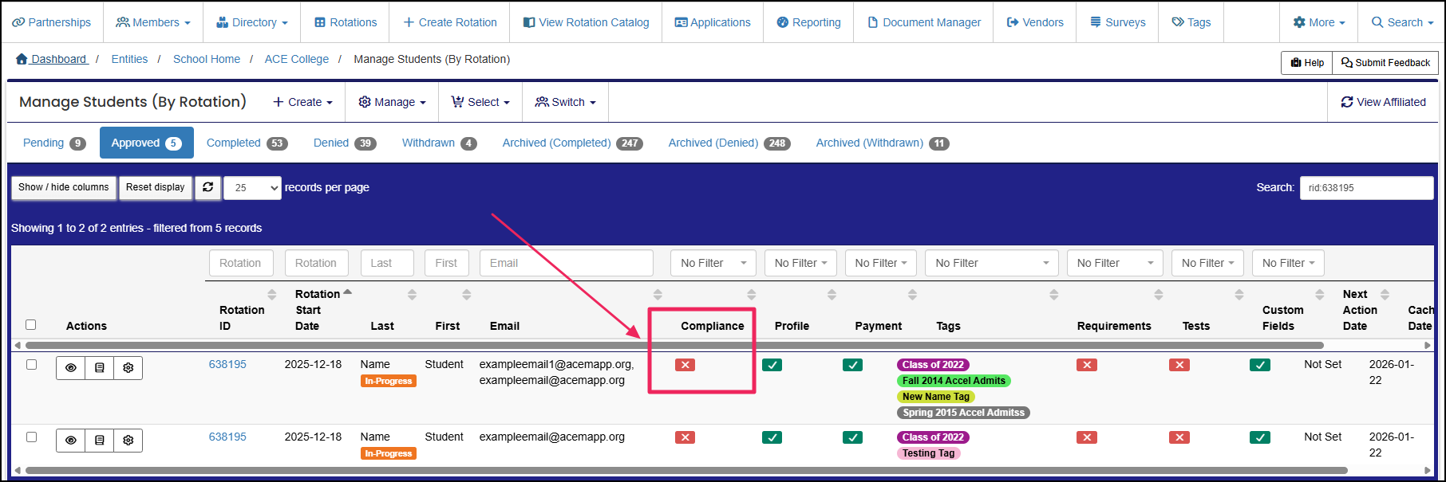This screenshot has height=482, width=1446.
Task: Click the Rotation ID filter field
Action: coord(241,263)
